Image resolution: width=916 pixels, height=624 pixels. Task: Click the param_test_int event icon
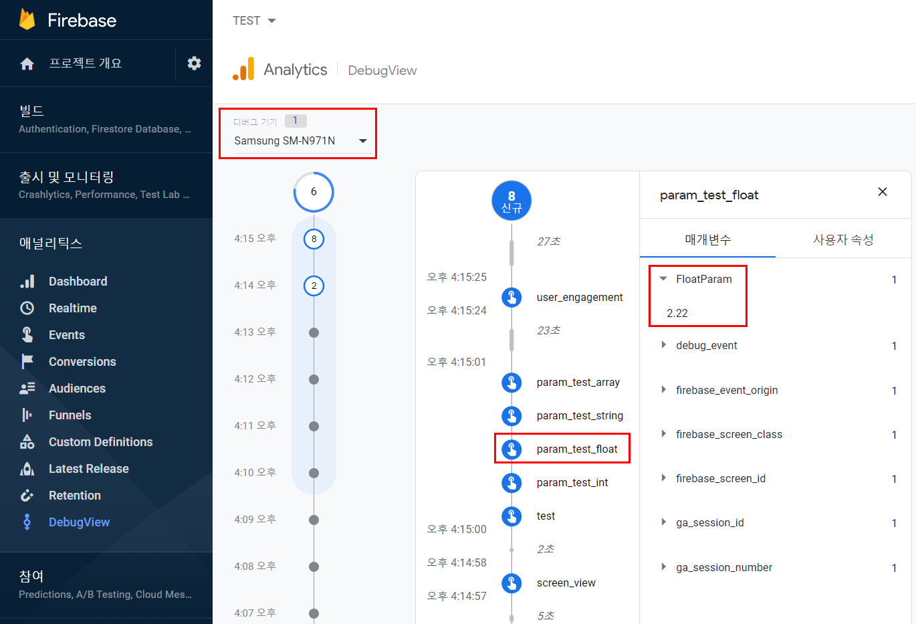click(x=511, y=483)
